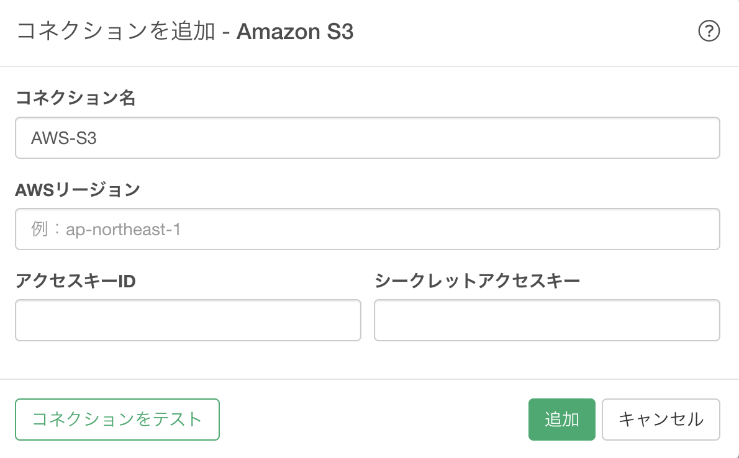This screenshot has height=458, width=739.
Task: Click the 例 placeholder prefix in region field
Action: pos(40,230)
